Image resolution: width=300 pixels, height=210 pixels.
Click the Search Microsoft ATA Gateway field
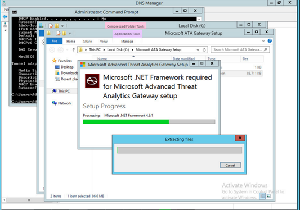[238, 49]
